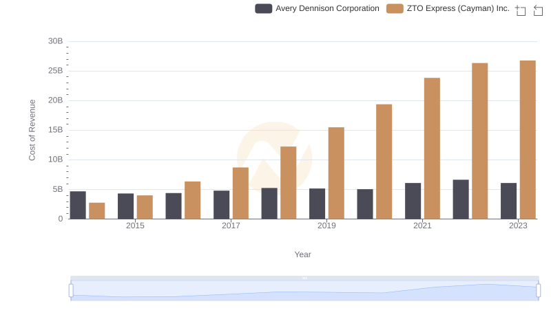Click the tan ZTO Express legend swatch
The image size is (551, 317).
[x=395, y=8]
